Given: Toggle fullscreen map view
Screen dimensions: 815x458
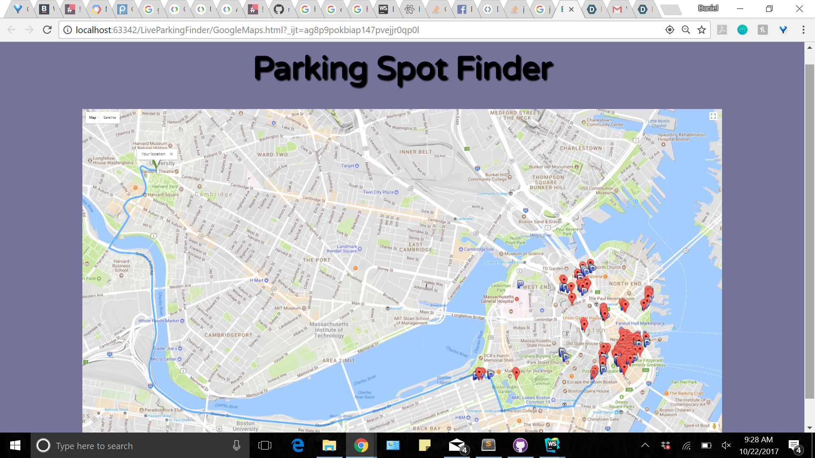Looking at the screenshot, I should click(x=713, y=116).
